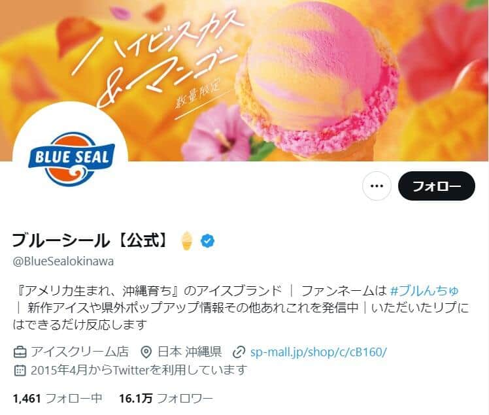489x415 pixels.
Task: View the 16.1万 フォロワー followers list
Action: click(166, 398)
